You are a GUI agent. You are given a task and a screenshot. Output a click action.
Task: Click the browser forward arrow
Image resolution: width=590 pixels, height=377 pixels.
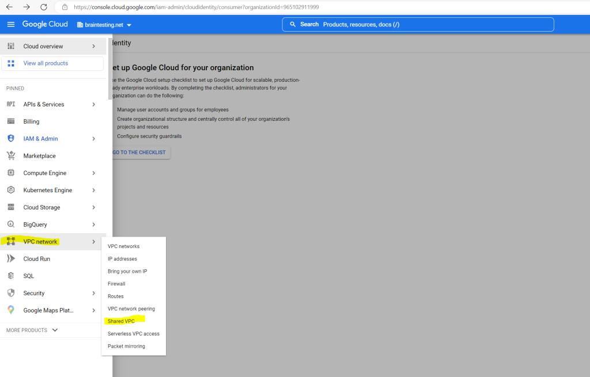(27, 7)
